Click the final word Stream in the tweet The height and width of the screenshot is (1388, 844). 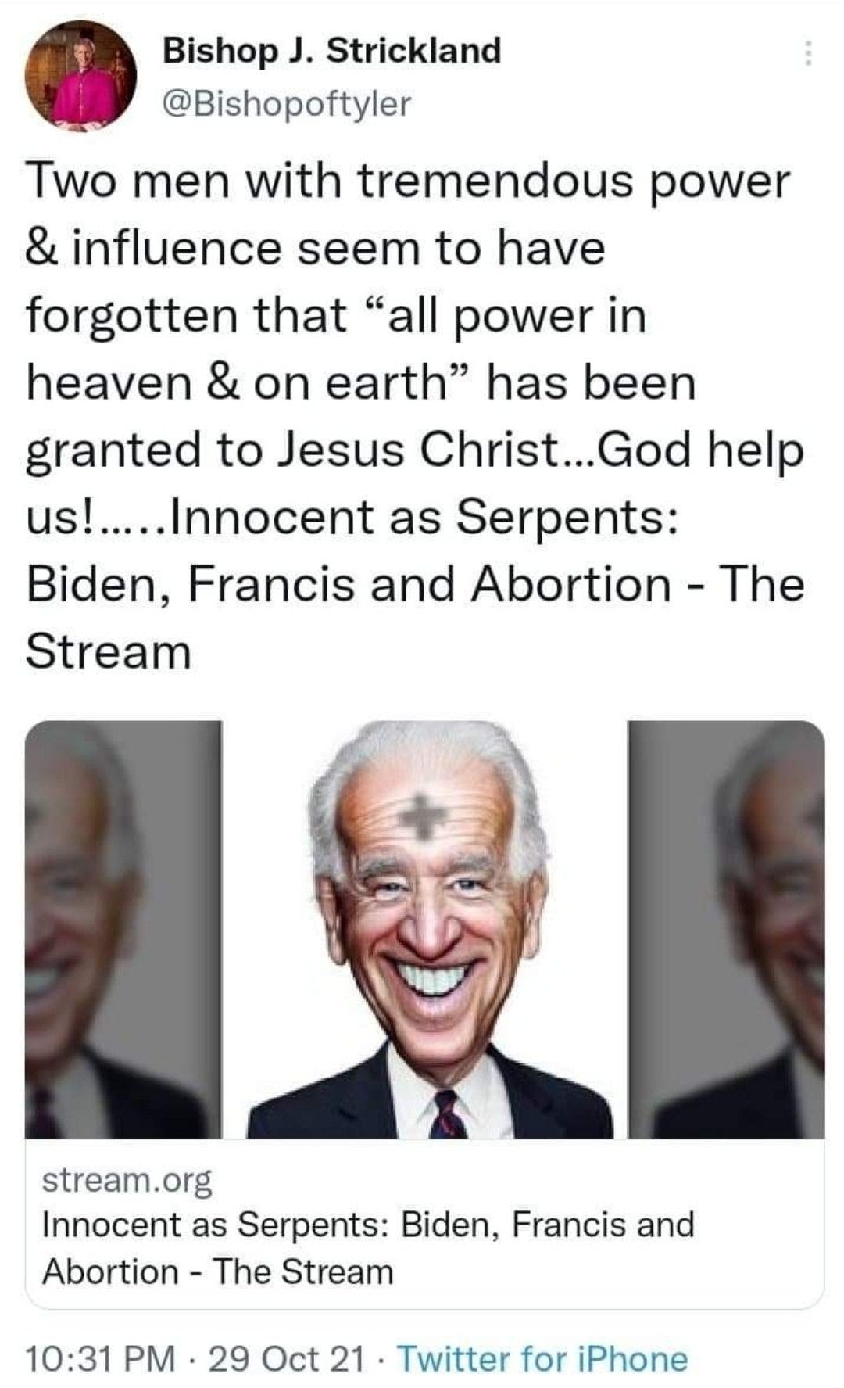pos(109,651)
